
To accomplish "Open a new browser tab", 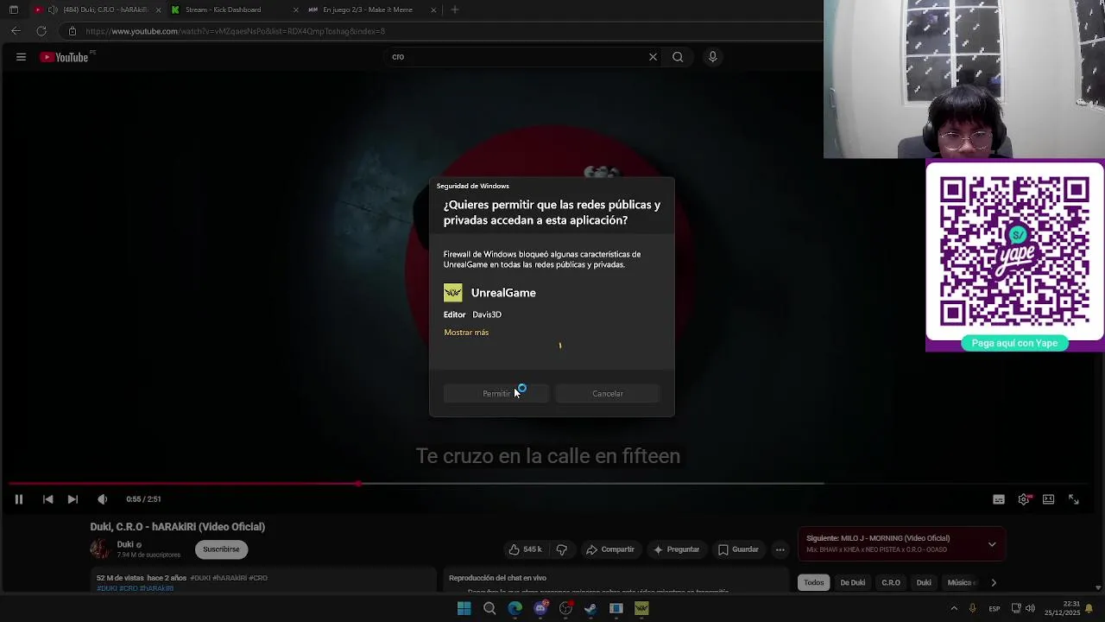I will (x=455, y=10).
